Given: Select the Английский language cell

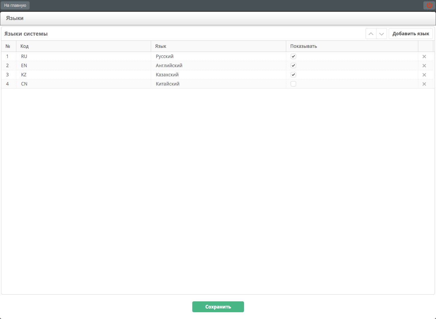Looking at the screenshot, I should 219,65.
